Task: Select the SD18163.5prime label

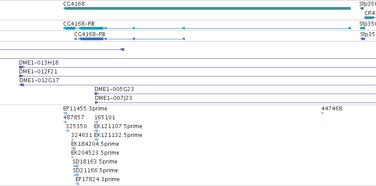Action: [95, 162]
